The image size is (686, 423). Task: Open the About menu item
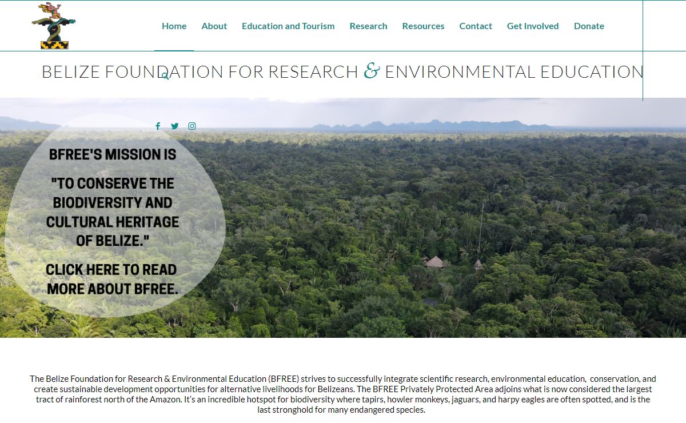pos(214,26)
